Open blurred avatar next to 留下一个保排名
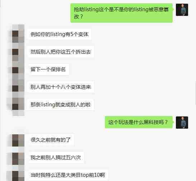Image resolution: width=196 pixels, height=181 pixels. [x=18, y=69]
